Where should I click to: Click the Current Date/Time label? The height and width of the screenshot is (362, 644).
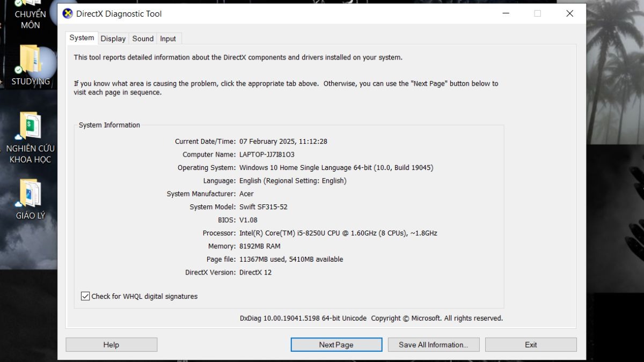pos(205,142)
